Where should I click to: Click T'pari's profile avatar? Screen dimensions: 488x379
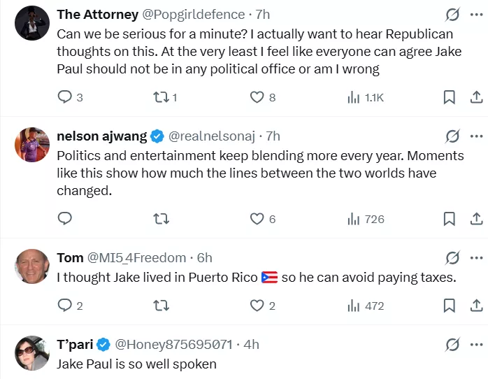point(31,353)
